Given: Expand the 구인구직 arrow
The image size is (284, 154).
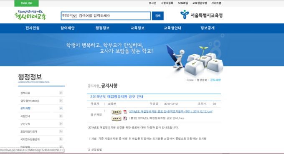Looking at the screenshot, I should (x=61, y=124).
